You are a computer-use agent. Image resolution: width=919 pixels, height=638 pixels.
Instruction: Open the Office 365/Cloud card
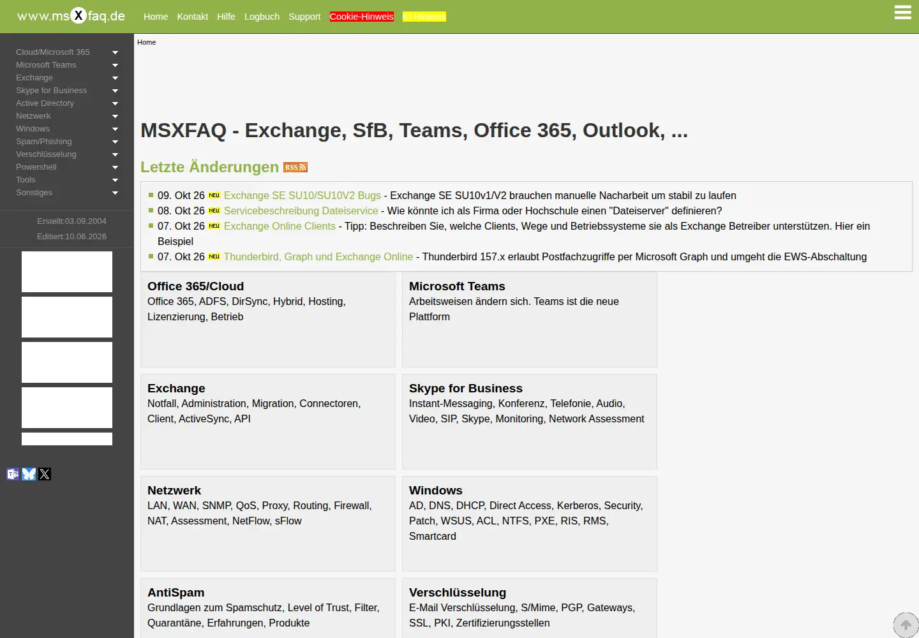click(x=268, y=320)
